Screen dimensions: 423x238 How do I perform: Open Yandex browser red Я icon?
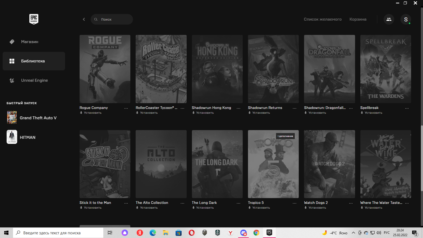[x=140, y=233]
